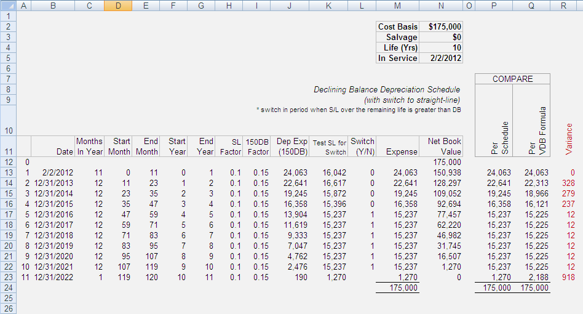Click VDB value 18,966
The width and height of the screenshot is (583, 314).
pos(536,193)
